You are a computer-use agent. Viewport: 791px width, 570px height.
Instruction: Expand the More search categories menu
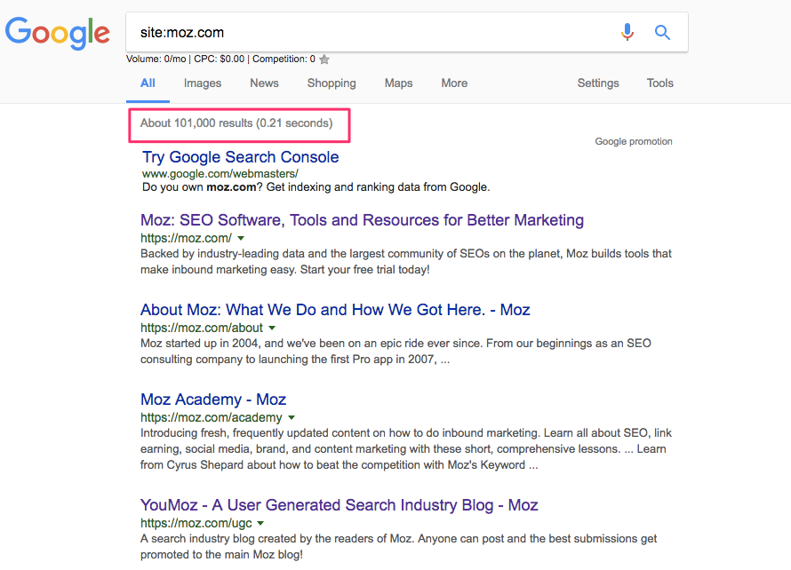tap(454, 83)
